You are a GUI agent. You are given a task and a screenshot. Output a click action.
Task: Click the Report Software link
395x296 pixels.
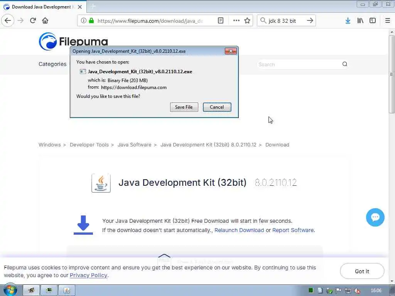[293, 230]
